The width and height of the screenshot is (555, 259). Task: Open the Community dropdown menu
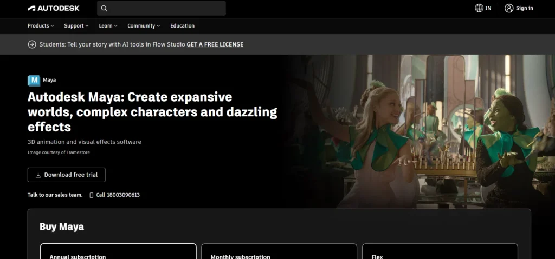click(x=144, y=26)
